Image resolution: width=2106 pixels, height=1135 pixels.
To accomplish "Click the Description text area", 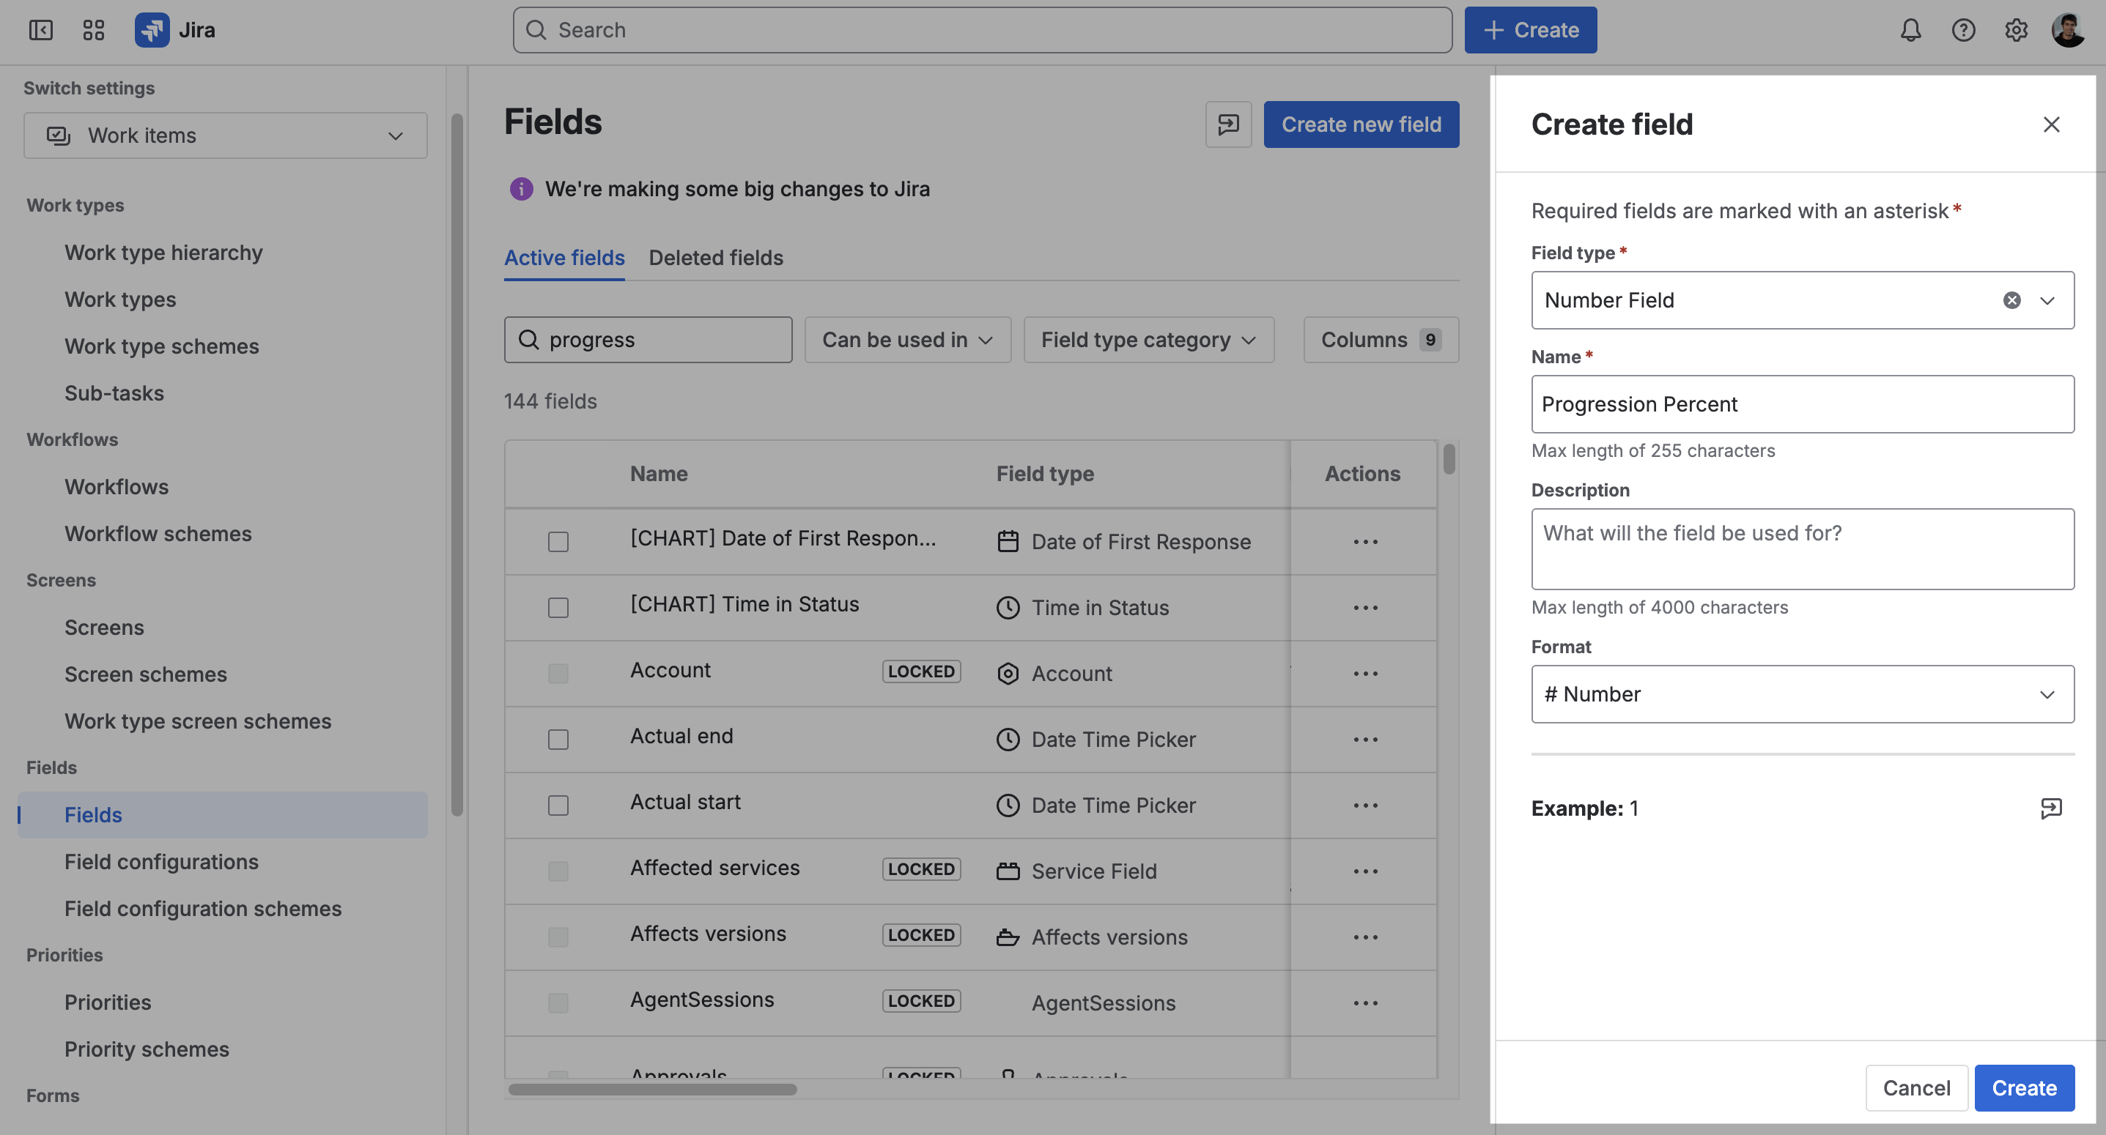I will [x=1803, y=549].
